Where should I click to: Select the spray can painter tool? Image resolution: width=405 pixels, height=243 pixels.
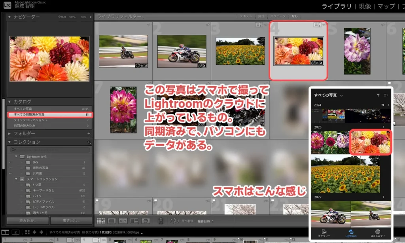click(x=161, y=221)
